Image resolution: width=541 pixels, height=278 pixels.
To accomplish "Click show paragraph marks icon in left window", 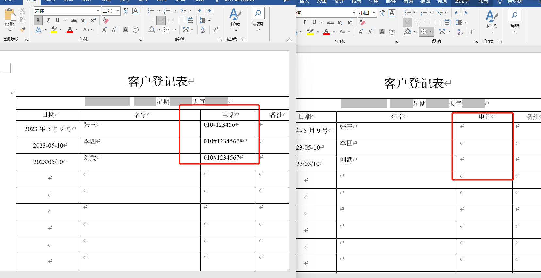I will tap(216, 30).
